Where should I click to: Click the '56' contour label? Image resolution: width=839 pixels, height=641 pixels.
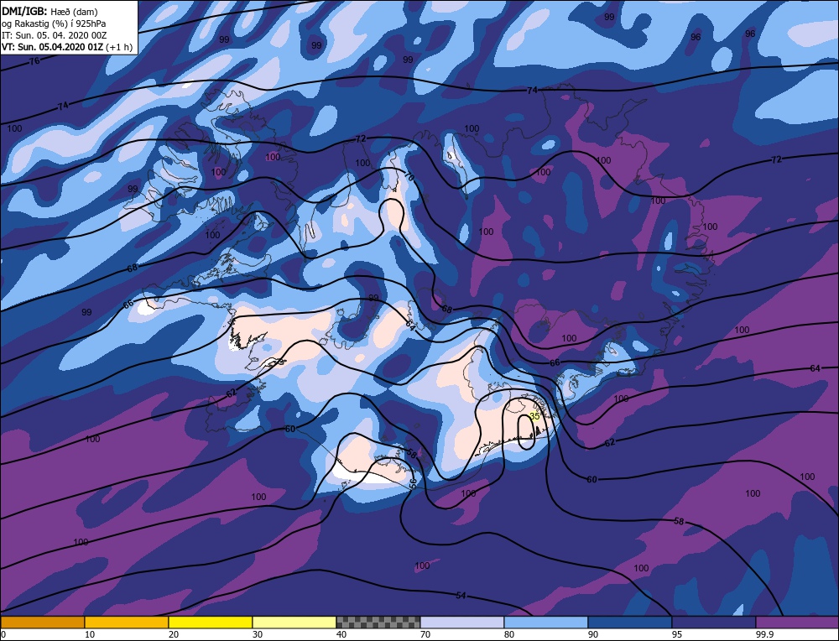coord(413,483)
